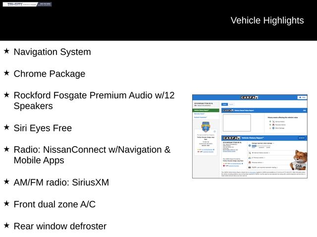Open the Warranty Check sidebar link
This screenshot has height=237, width=317.
click(x=200, y=114)
